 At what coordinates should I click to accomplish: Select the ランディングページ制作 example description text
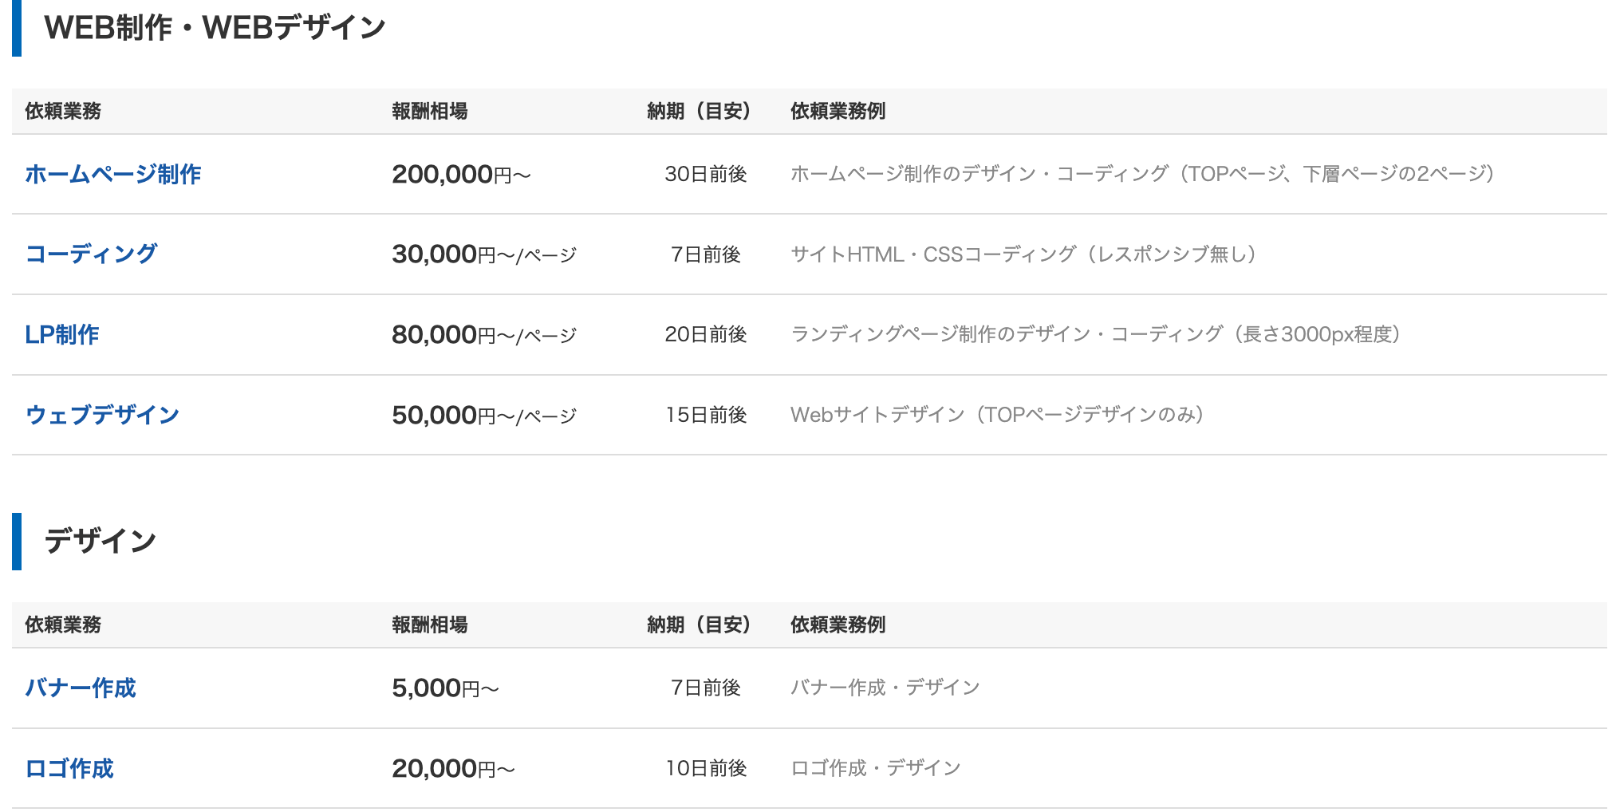point(1095,334)
